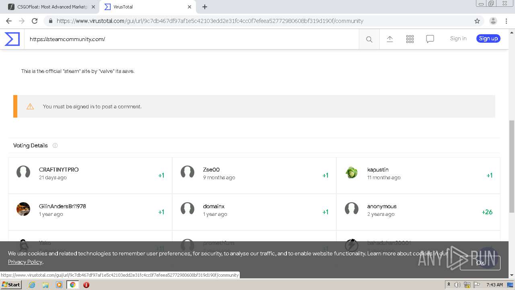Image resolution: width=515 pixels, height=290 pixels.
Task: Click the taskbar clock 7:43 AM
Action: [494, 285]
